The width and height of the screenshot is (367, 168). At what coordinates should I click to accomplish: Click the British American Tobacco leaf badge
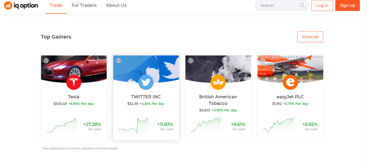[218, 82]
